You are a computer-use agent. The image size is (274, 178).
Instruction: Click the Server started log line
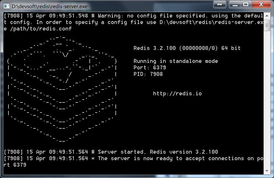(111, 152)
